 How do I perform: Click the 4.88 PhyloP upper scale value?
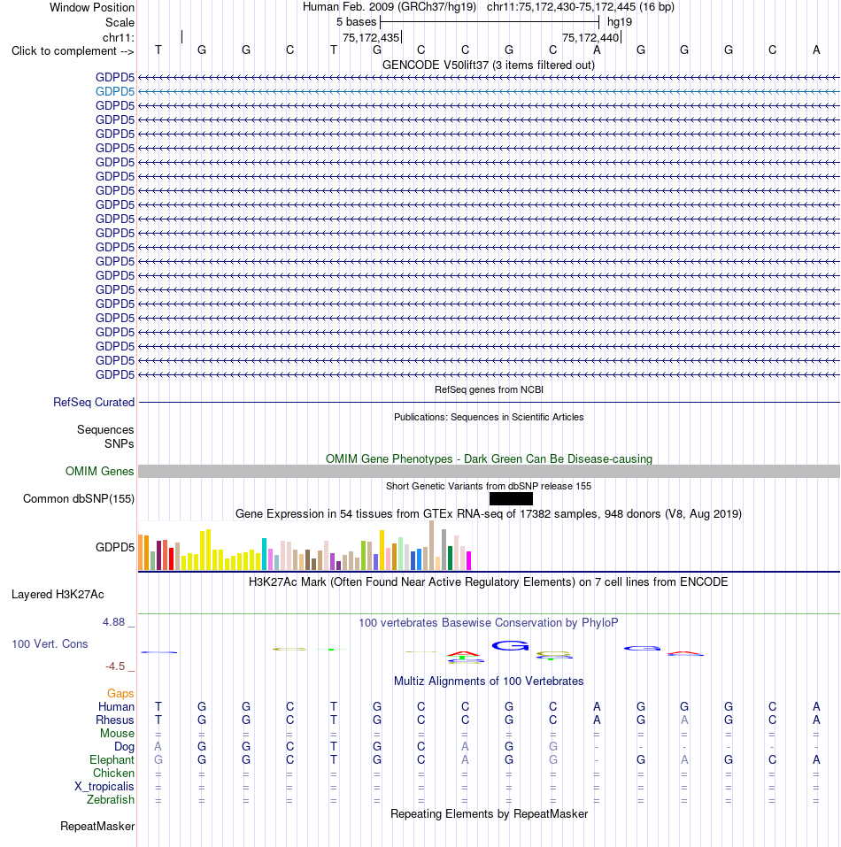[x=114, y=622]
